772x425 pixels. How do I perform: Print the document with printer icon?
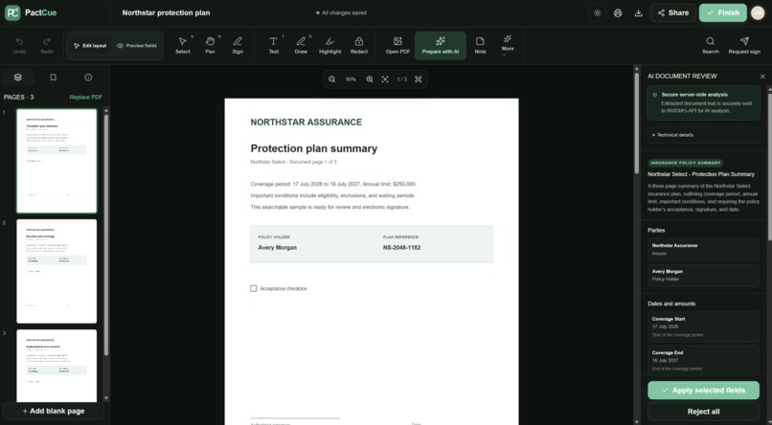pyautogui.click(x=618, y=13)
